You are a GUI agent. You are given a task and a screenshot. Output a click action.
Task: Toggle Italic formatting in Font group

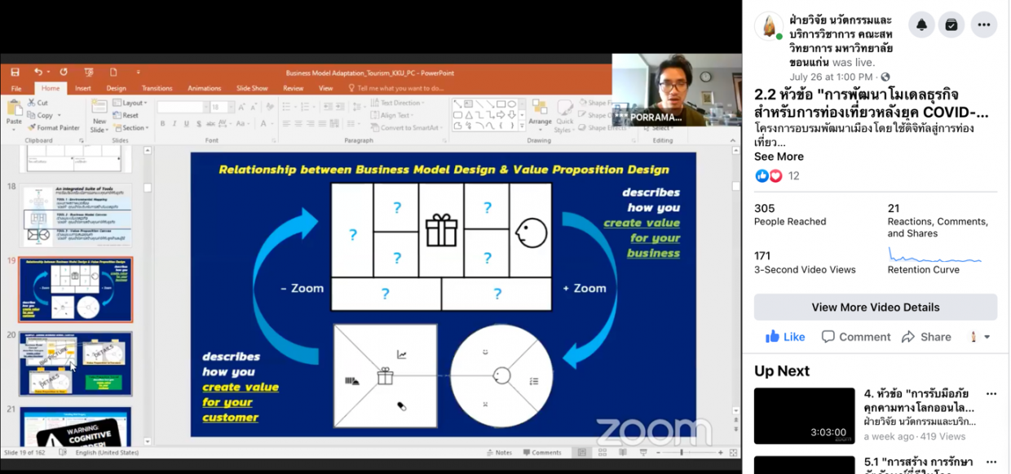(x=174, y=124)
